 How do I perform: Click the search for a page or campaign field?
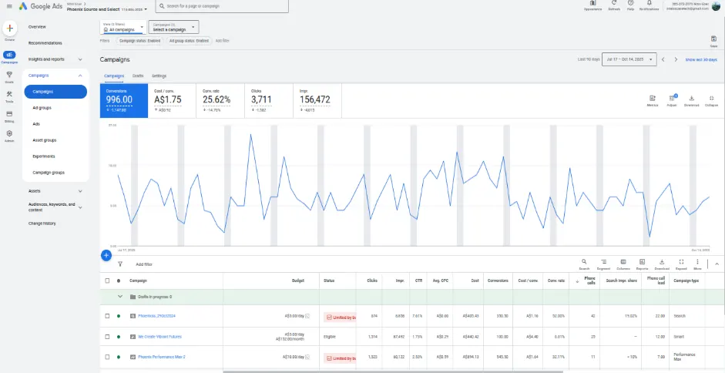pyautogui.click(x=221, y=6)
